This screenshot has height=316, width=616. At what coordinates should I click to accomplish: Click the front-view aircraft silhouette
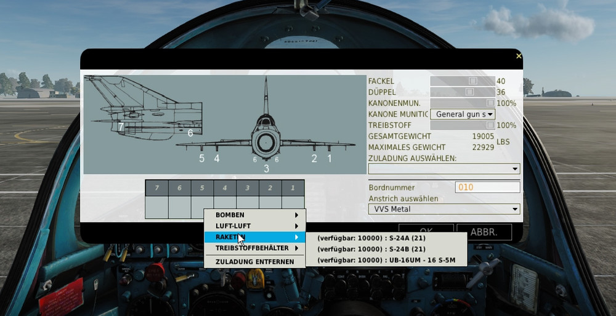(x=266, y=120)
